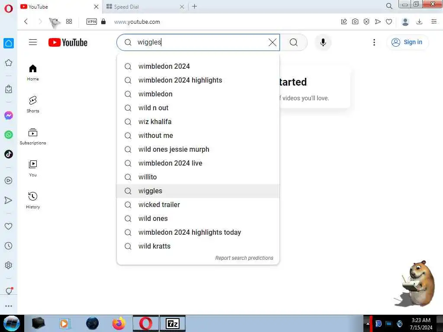Screen dimensions: 443x332
Task: Switch to the Speed Dial tab
Action: pos(144,6)
